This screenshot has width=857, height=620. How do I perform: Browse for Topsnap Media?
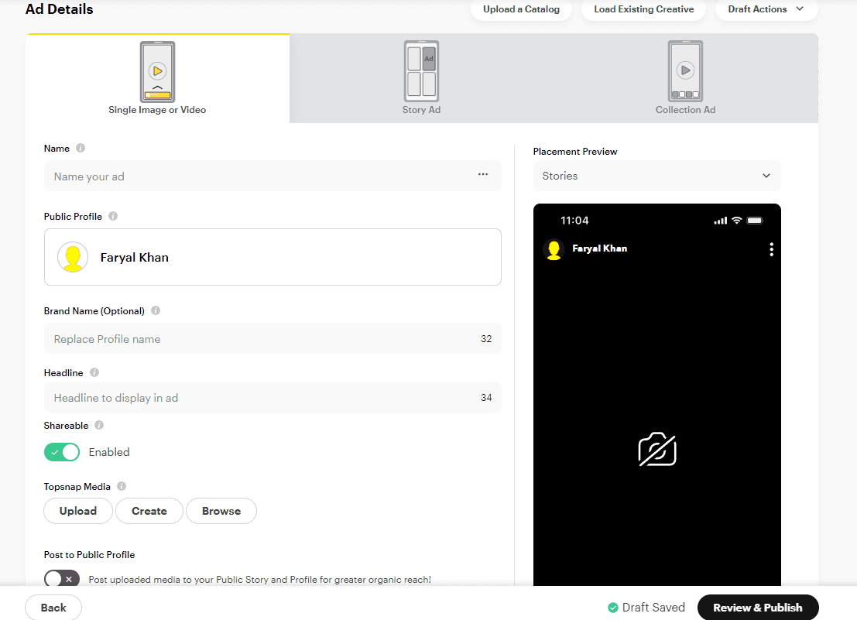[x=221, y=511]
